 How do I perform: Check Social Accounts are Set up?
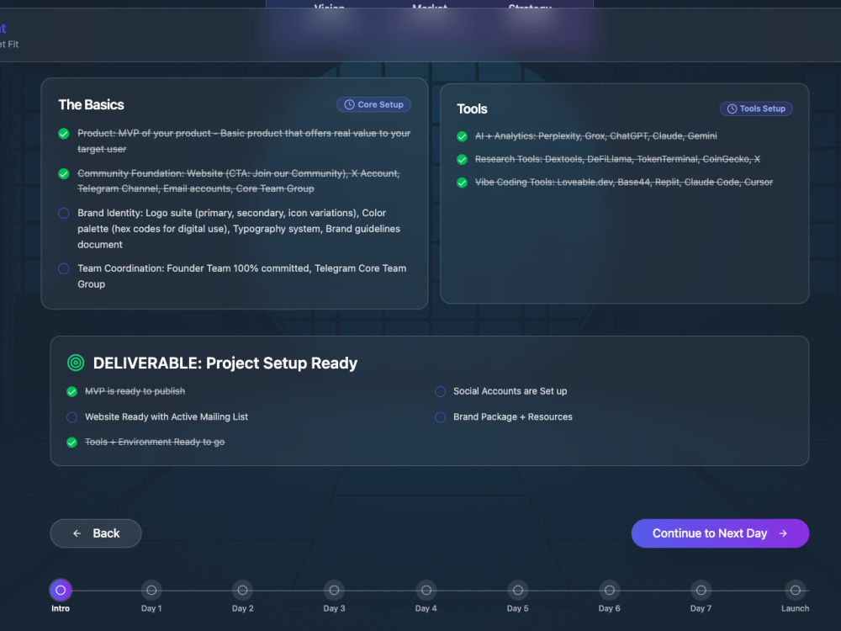441,392
